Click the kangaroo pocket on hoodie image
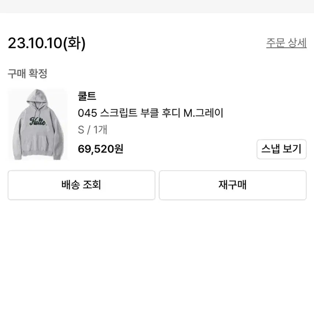The image size is (314, 314). pyautogui.click(x=38, y=143)
